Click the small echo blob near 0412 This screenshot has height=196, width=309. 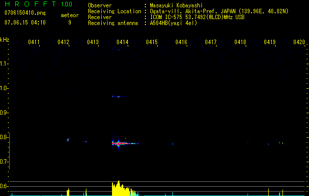68,140
